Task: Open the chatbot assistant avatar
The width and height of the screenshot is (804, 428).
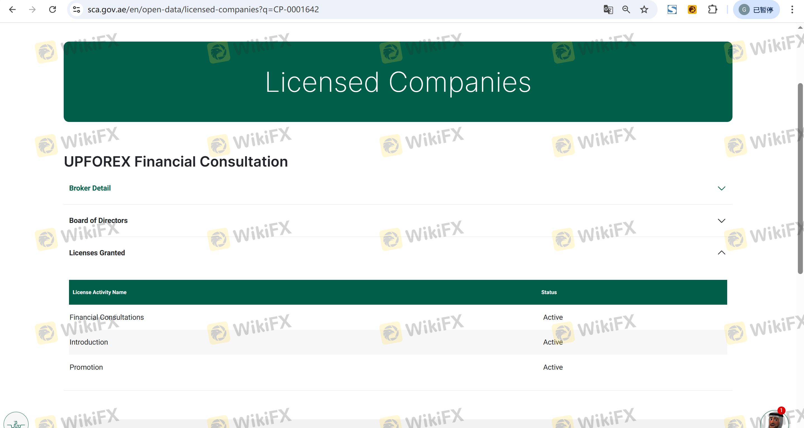Action: [775, 420]
